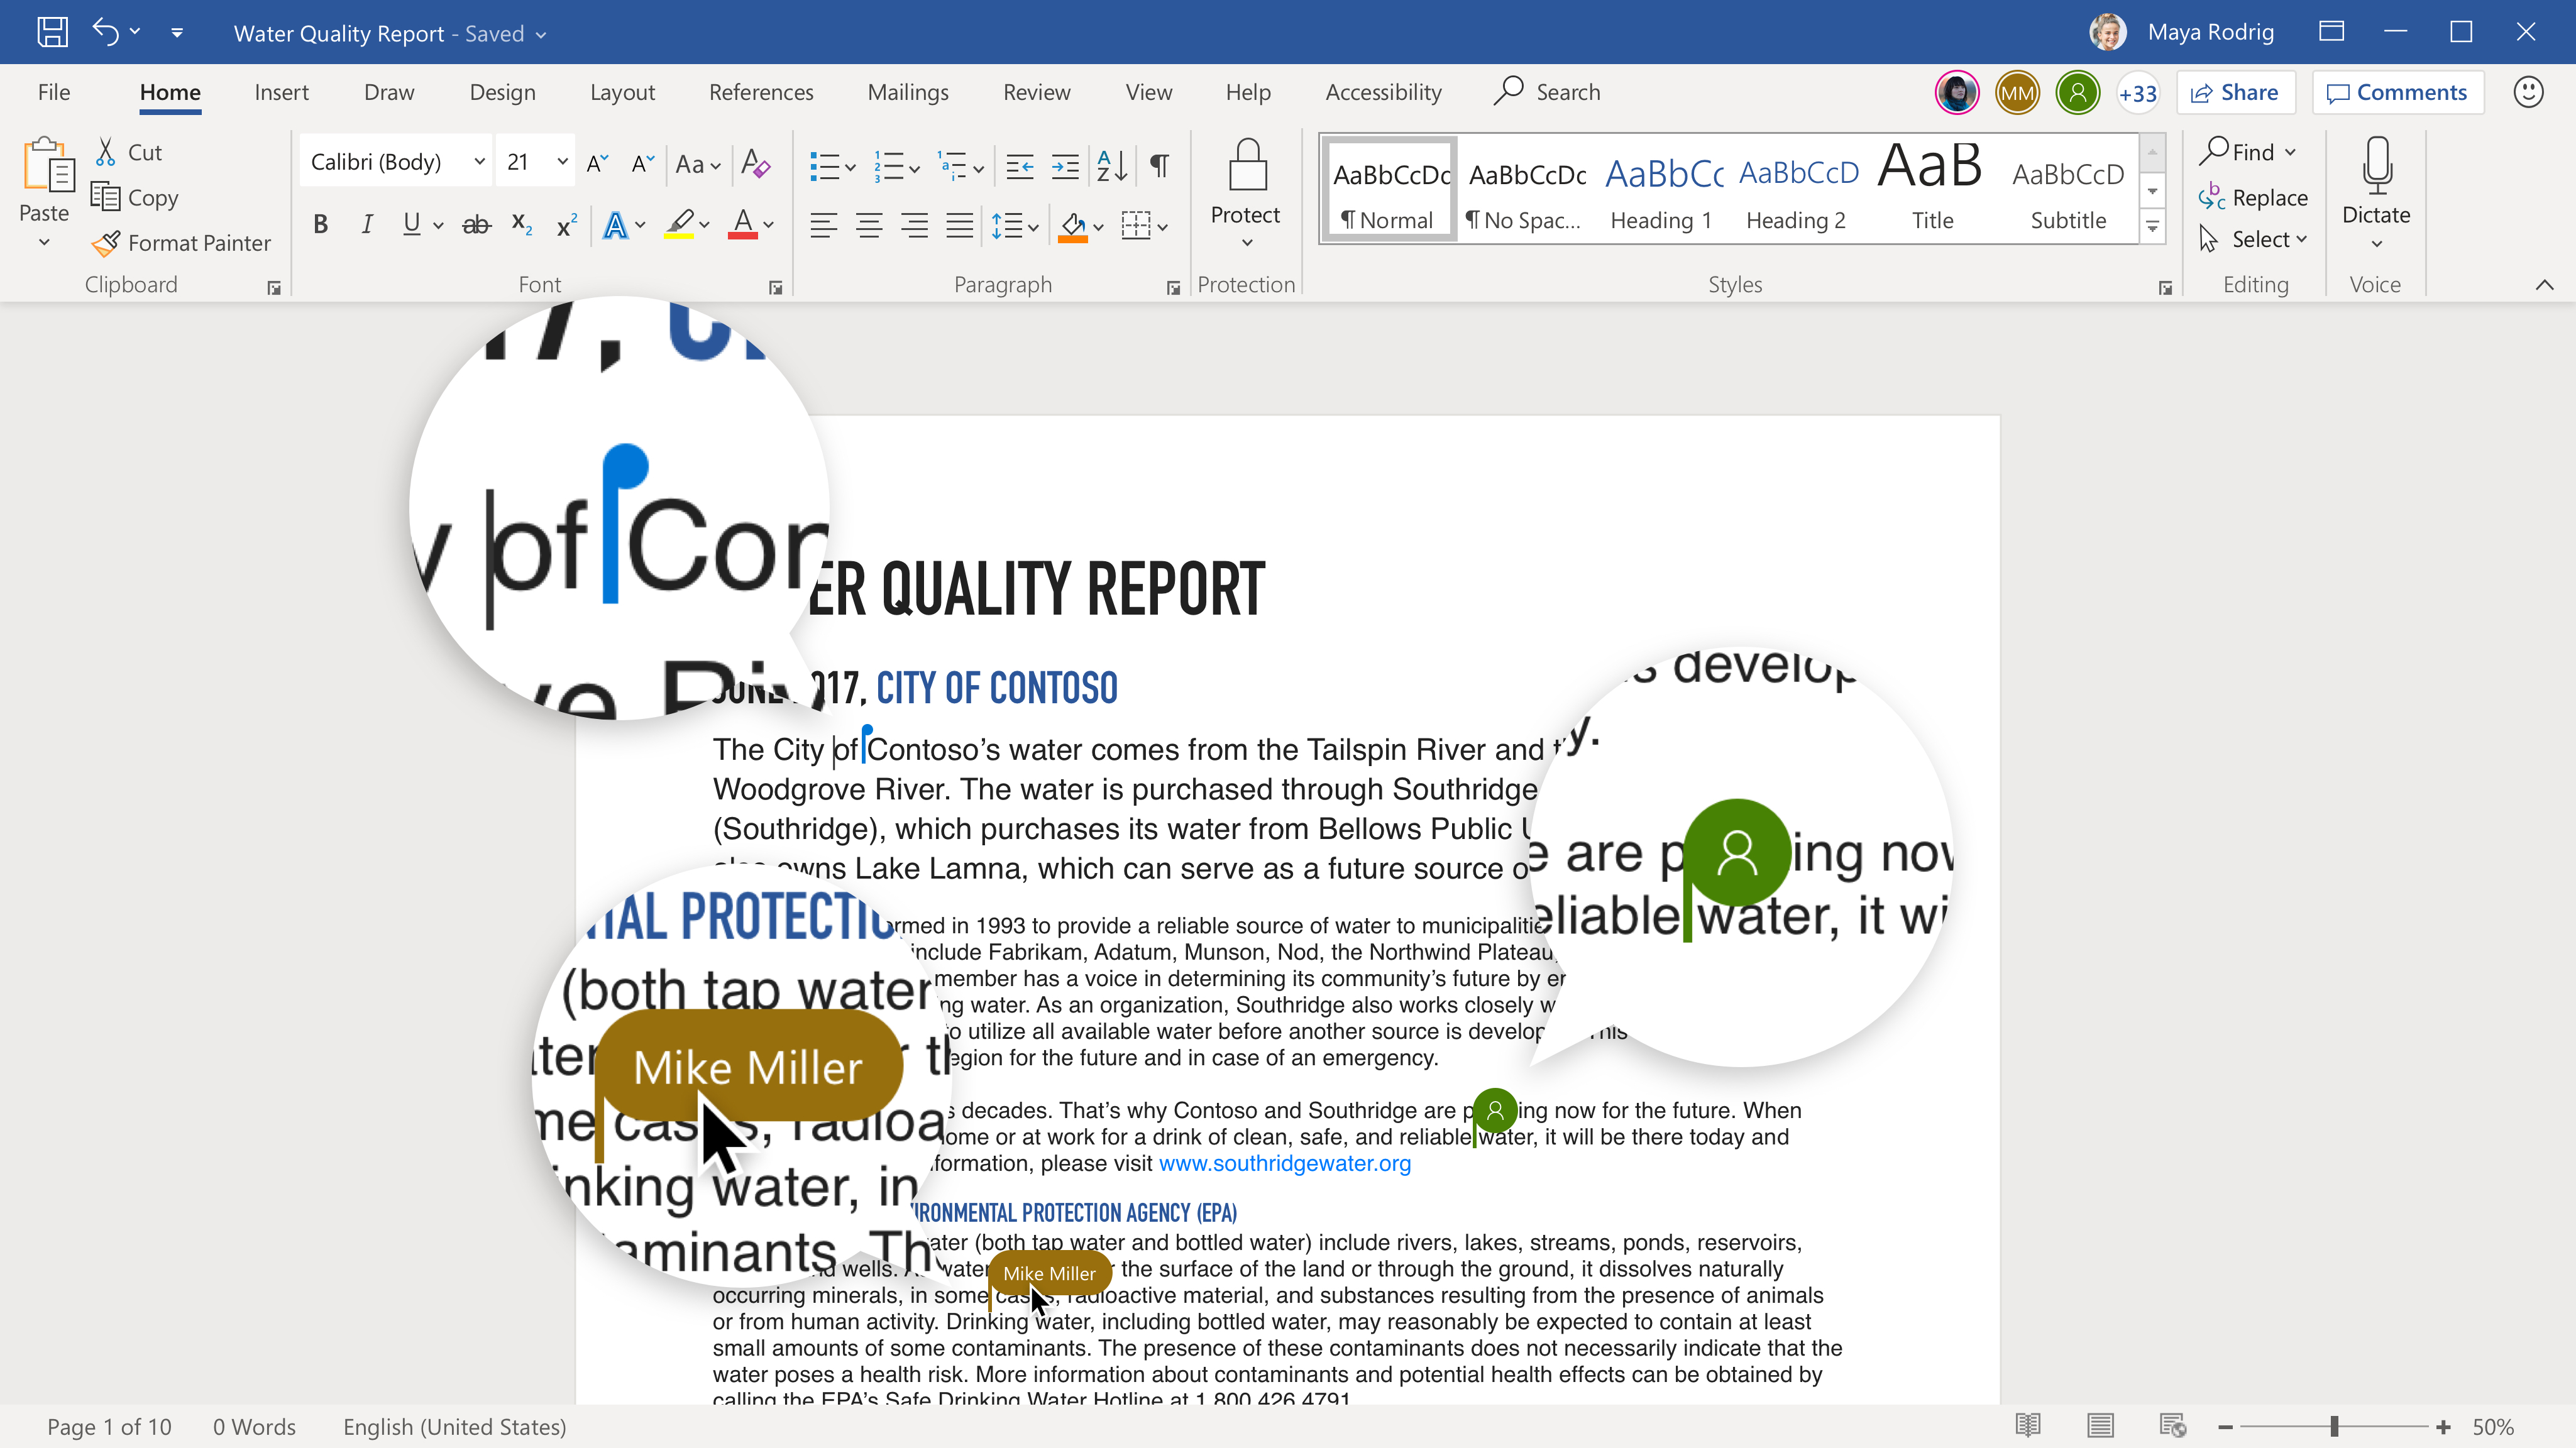Open Search magnifier in ribbon
Screen dimensions: 2576x1448
click(x=1508, y=91)
